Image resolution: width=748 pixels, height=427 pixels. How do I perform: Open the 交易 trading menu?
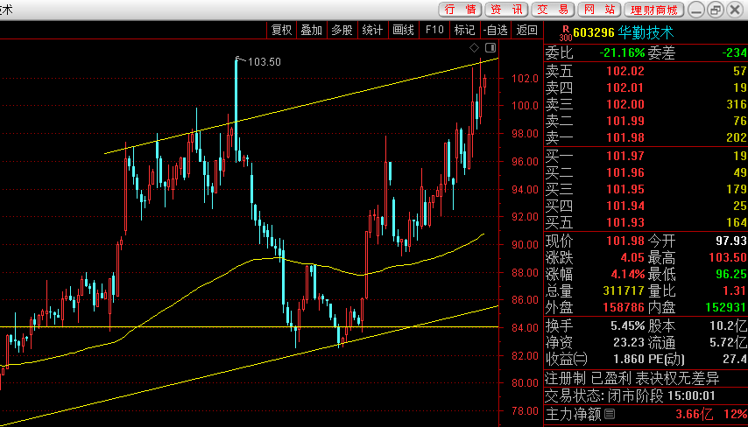pos(553,10)
